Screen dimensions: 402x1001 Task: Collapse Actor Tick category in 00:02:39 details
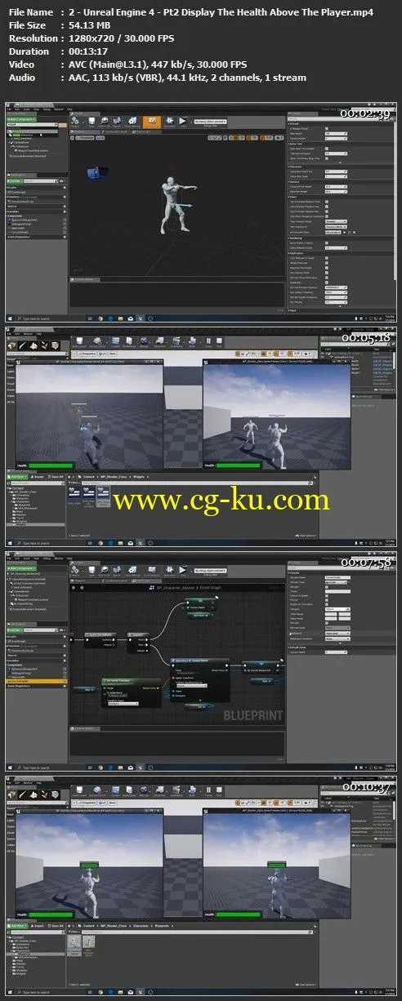296,144
